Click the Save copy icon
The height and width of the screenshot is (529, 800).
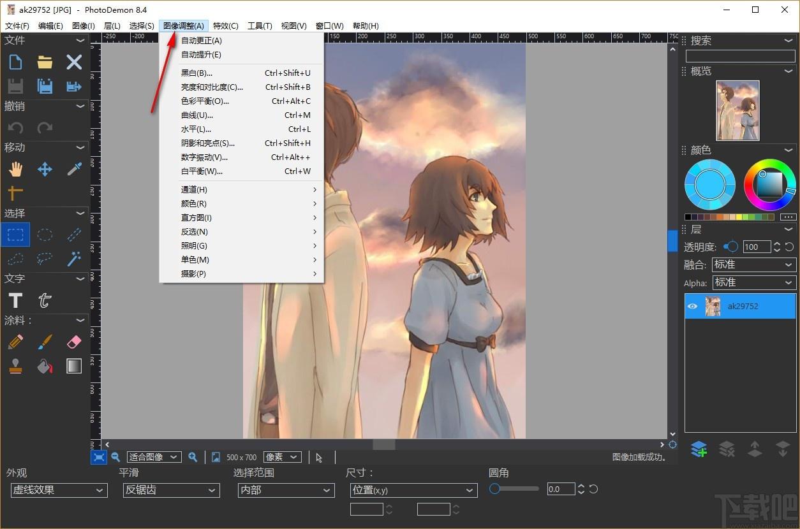(45, 86)
